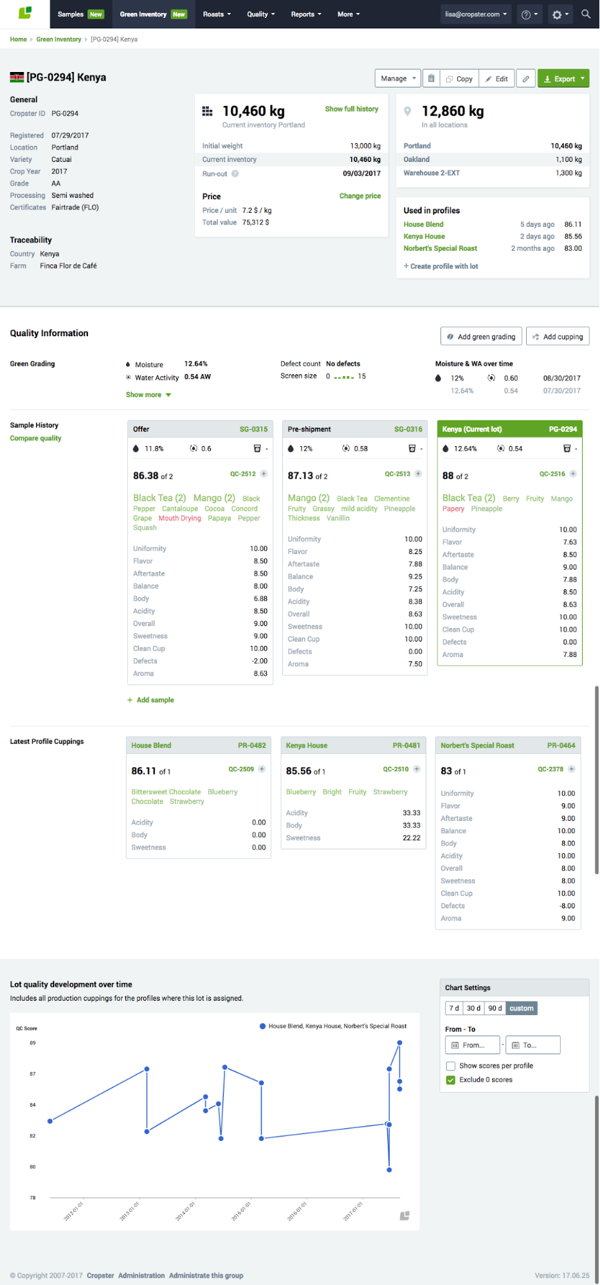Open SG-0315 sample link
Image resolution: width=600 pixels, height=1285 pixels.
click(253, 429)
